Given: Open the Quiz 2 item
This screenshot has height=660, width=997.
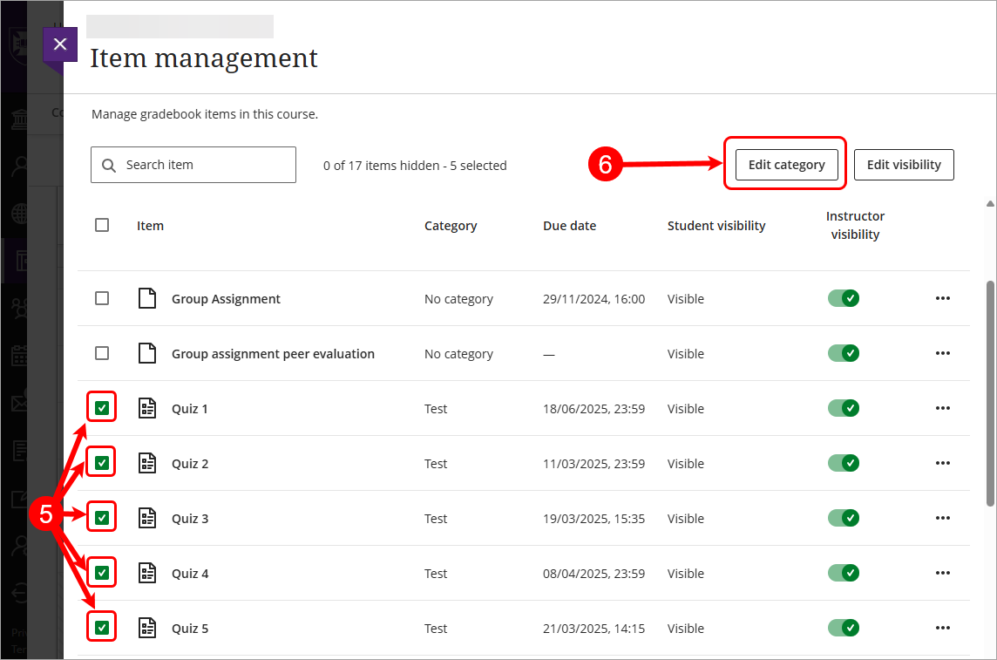Looking at the screenshot, I should click(x=189, y=464).
